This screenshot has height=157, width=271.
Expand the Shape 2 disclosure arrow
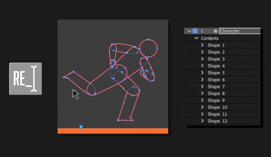[202, 52]
